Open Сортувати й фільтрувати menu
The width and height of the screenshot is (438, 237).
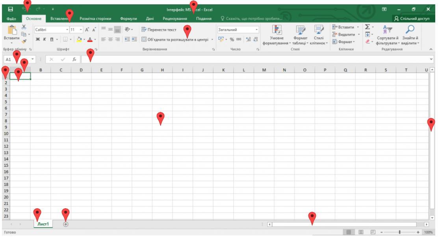388,35
